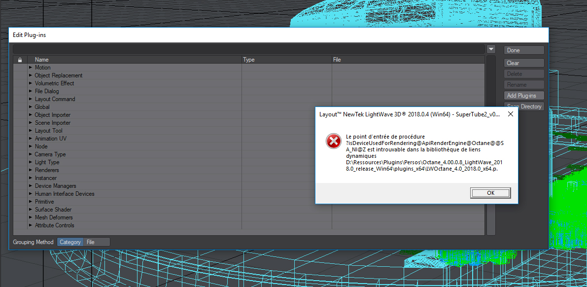Click the Delete button
Image resolution: width=587 pixels, height=287 pixels.
tap(524, 74)
